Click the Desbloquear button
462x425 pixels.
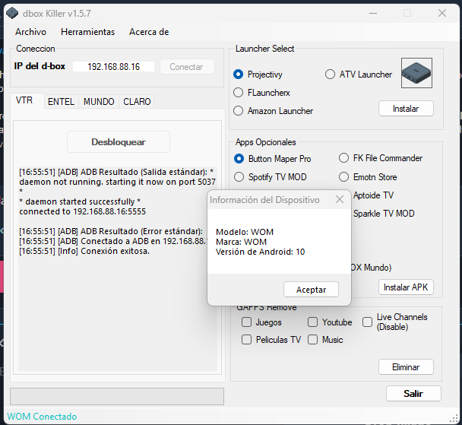pos(119,141)
